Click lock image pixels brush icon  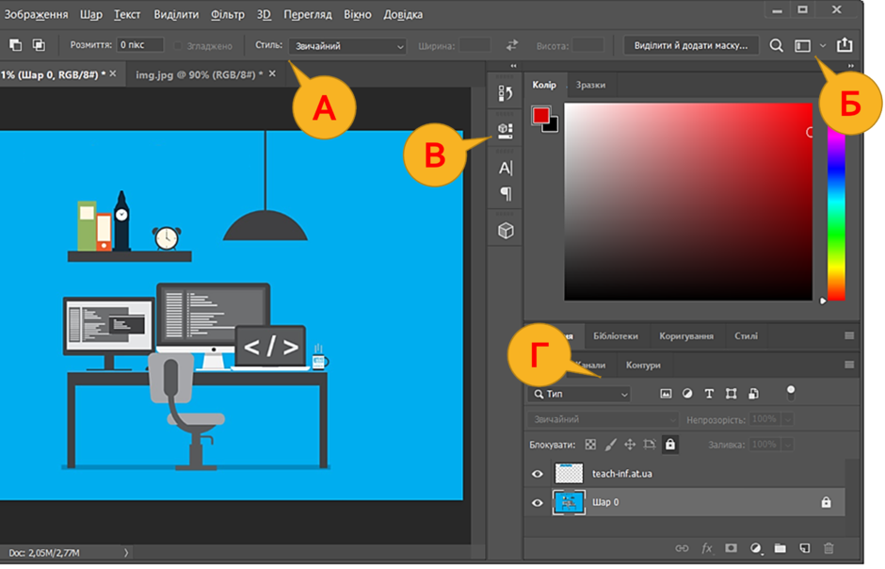click(x=610, y=445)
